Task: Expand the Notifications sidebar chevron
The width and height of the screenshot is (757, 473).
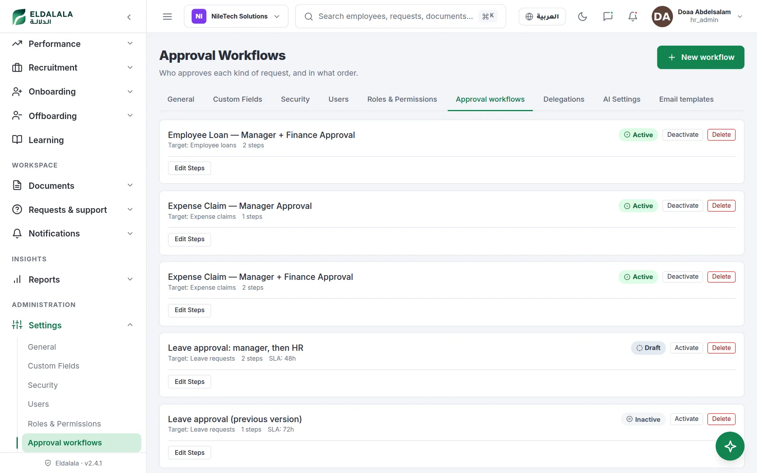Action: tap(130, 233)
